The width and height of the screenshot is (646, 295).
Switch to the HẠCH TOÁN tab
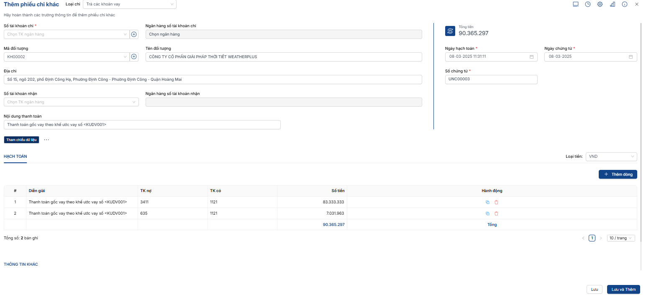coord(15,156)
